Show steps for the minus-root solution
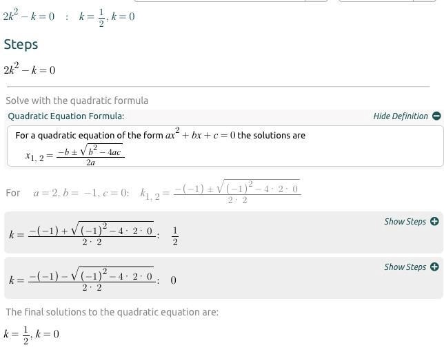Screen dimensions: 444x354 [x=405, y=267]
